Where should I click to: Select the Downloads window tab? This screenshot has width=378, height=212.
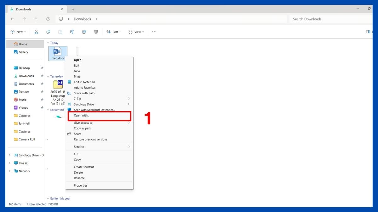pos(37,9)
